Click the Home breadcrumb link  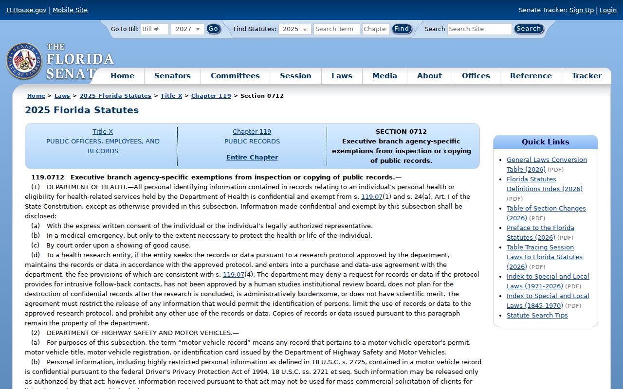pos(36,96)
